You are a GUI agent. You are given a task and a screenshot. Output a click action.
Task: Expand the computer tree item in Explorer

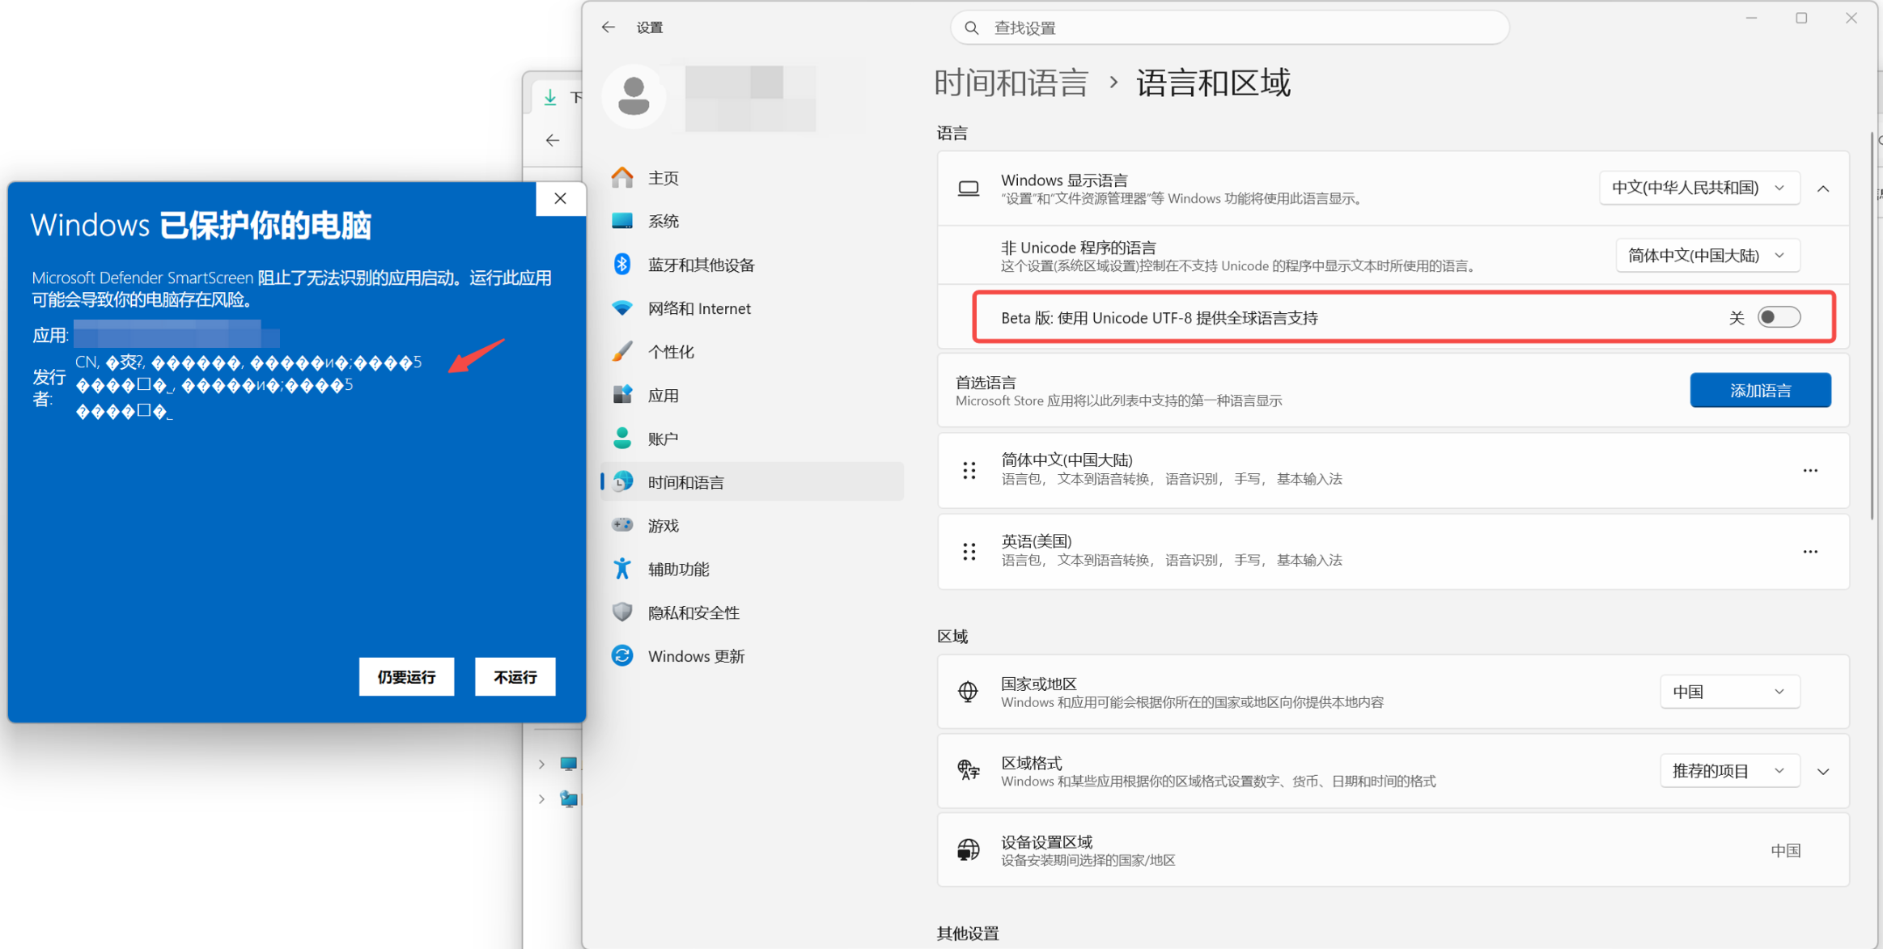[x=541, y=763]
